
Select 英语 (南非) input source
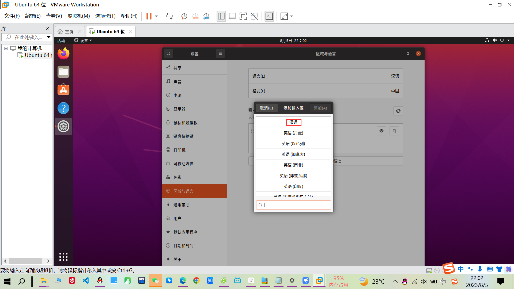[293, 165]
